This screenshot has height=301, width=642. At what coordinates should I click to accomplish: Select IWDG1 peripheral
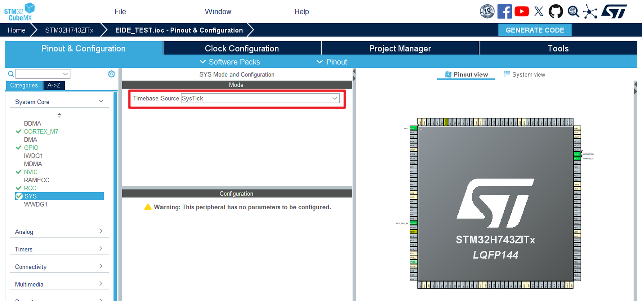point(34,156)
